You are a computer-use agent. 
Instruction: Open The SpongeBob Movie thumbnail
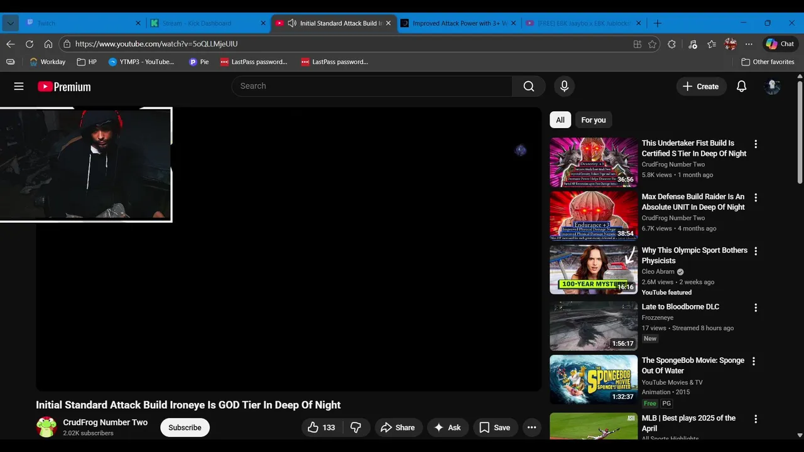594,380
